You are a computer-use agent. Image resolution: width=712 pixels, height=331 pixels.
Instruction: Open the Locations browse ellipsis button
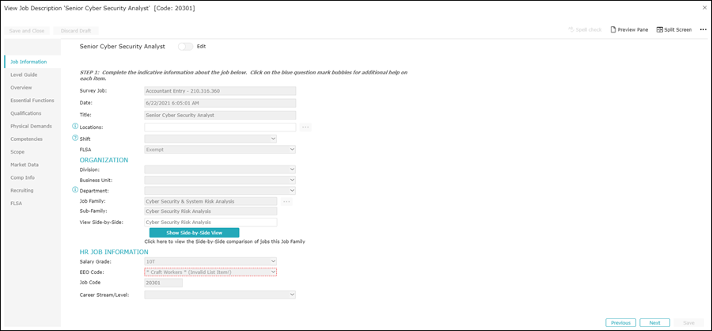click(x=305, y=127)
